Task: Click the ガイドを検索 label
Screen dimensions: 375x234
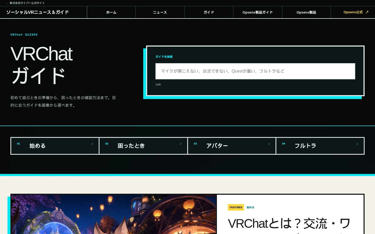Action: [x=164, y=57]
